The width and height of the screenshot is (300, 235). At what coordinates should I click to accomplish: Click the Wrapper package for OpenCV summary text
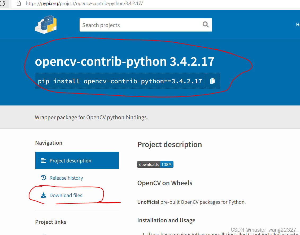click(92, 117)
